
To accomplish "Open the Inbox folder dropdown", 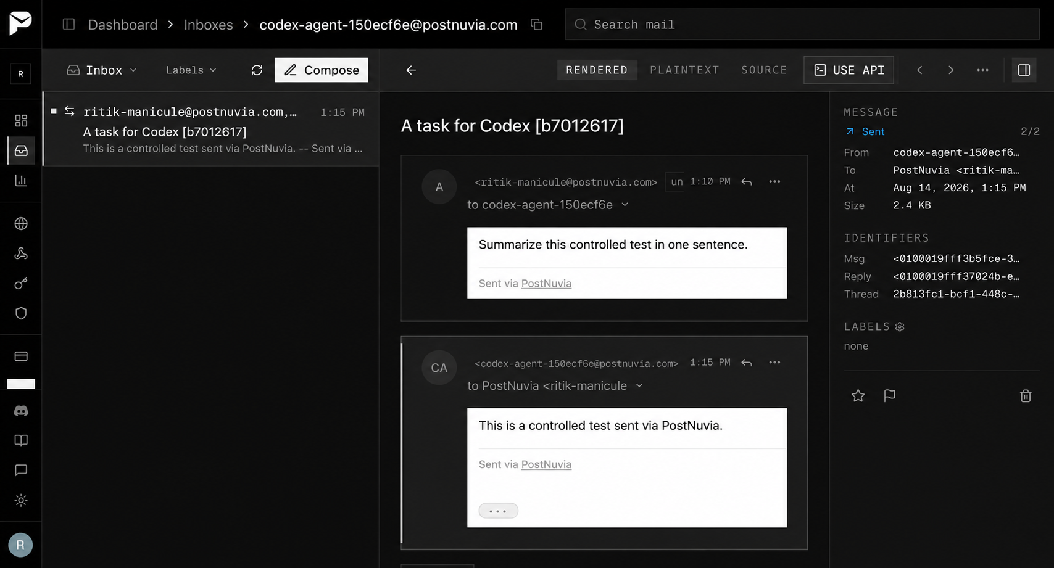I will (x=102, y=70).
